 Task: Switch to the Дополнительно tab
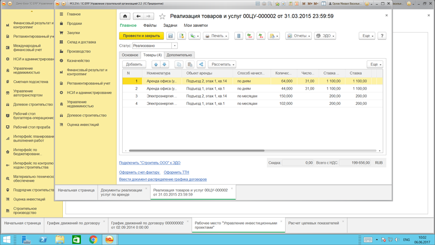[x=179, y=55]
